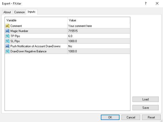Screen dimensions: 163x122
Task: Close the Expert FXstar dialog
Action: tap(157, 3)
